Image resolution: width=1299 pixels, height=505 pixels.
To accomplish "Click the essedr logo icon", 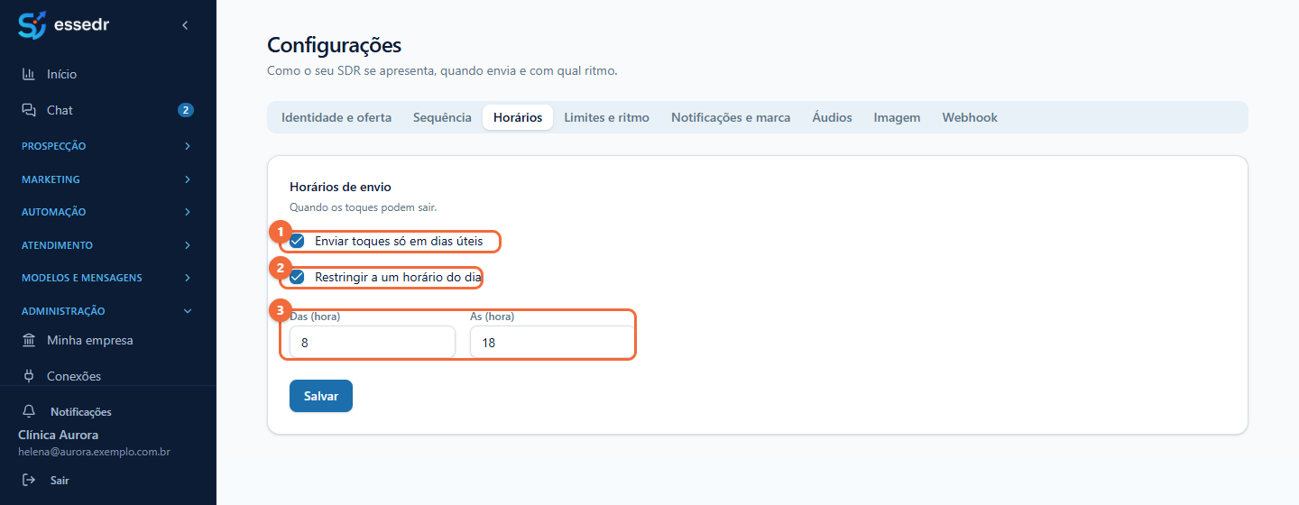I will click(32, 25).
